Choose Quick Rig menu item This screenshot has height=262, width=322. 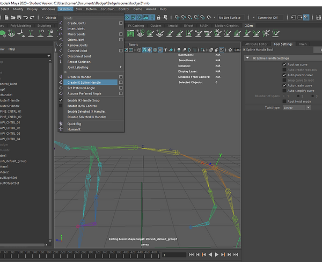pyautogui.click(x=74, y=123)
